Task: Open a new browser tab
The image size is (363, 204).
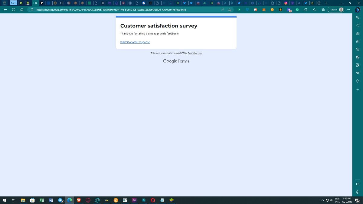Action: (x=326, y=3)
